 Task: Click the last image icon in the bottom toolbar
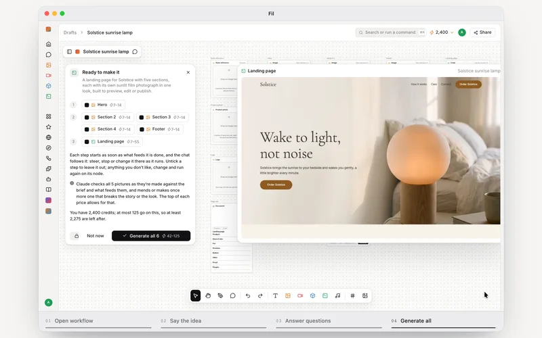pyautogui.click(x=364, y=295)
